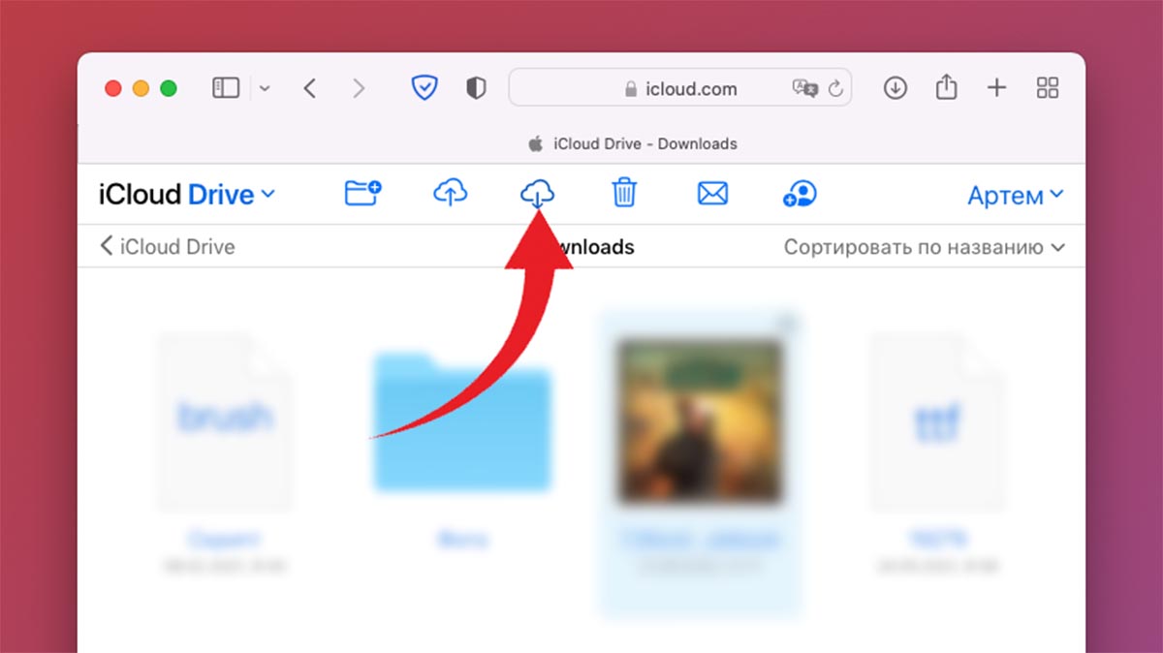Open a new tab with plus icon

tap(996, 88)
